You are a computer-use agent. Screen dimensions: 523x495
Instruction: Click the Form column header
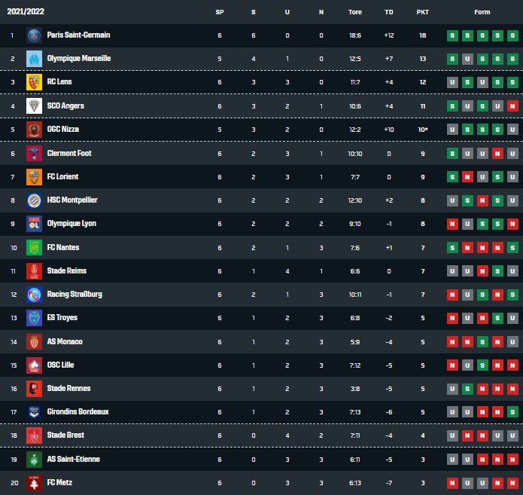482,12
